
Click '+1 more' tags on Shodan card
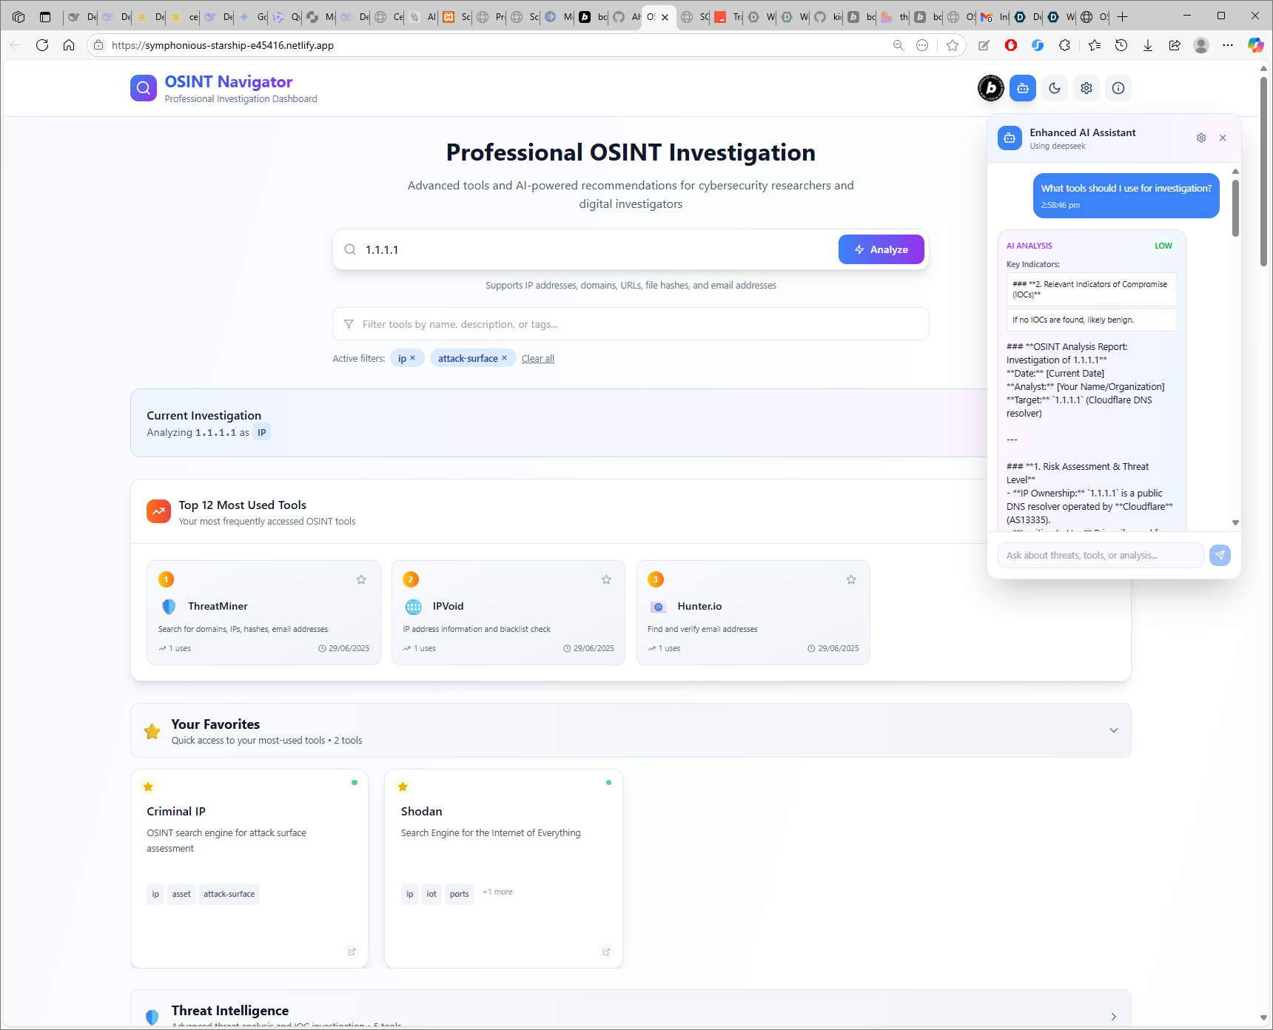[497, 892]
